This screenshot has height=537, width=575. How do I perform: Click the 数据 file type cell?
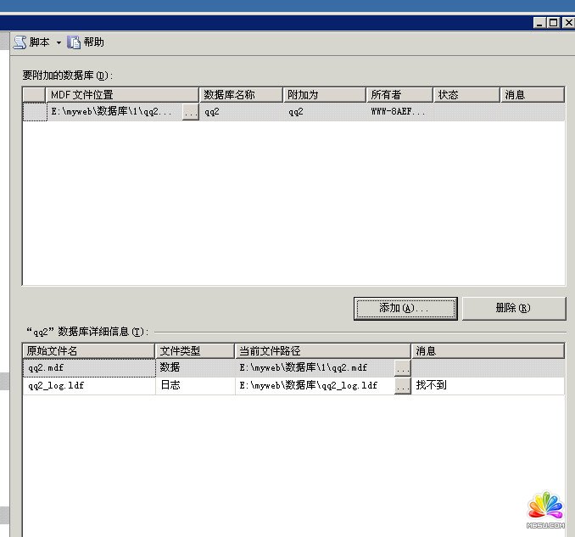(x=195, y=368)
